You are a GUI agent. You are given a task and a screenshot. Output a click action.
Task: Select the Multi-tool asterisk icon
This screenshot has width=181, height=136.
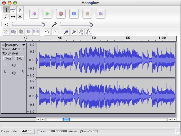point(20,17)
